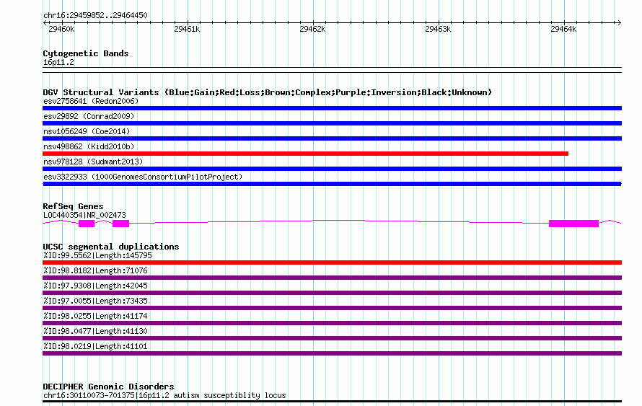
Task: Click the %ID:99.5562|Length:145795 label
Action: 97,255
